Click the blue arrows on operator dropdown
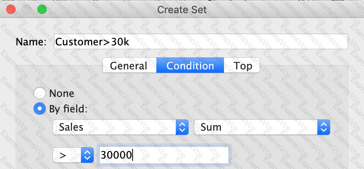The width and height of the screenshot is (364, 169). tap(87, 155)
